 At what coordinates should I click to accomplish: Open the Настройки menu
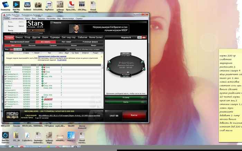point(51,19)
